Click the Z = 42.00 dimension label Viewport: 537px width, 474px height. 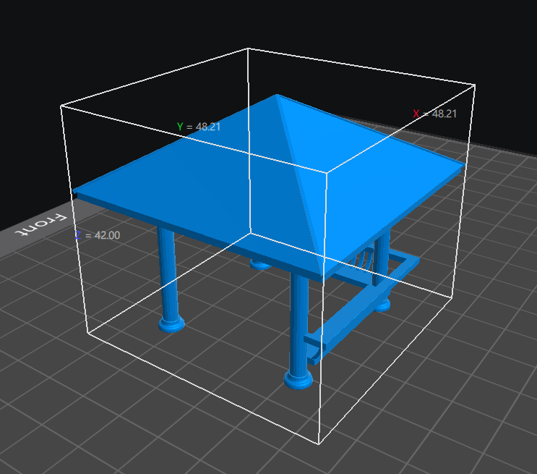coord(98,235)
